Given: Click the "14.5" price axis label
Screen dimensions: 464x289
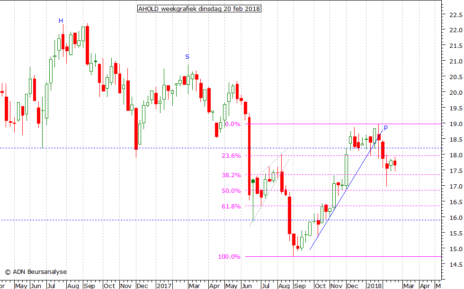Looking at the screenshot, I should click(455, 265).
